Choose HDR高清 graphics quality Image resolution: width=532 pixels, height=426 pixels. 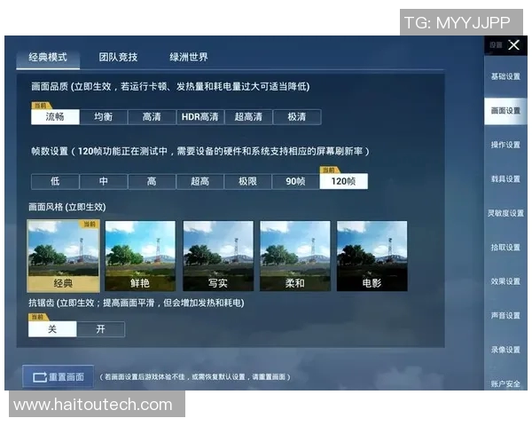(199, 117)
